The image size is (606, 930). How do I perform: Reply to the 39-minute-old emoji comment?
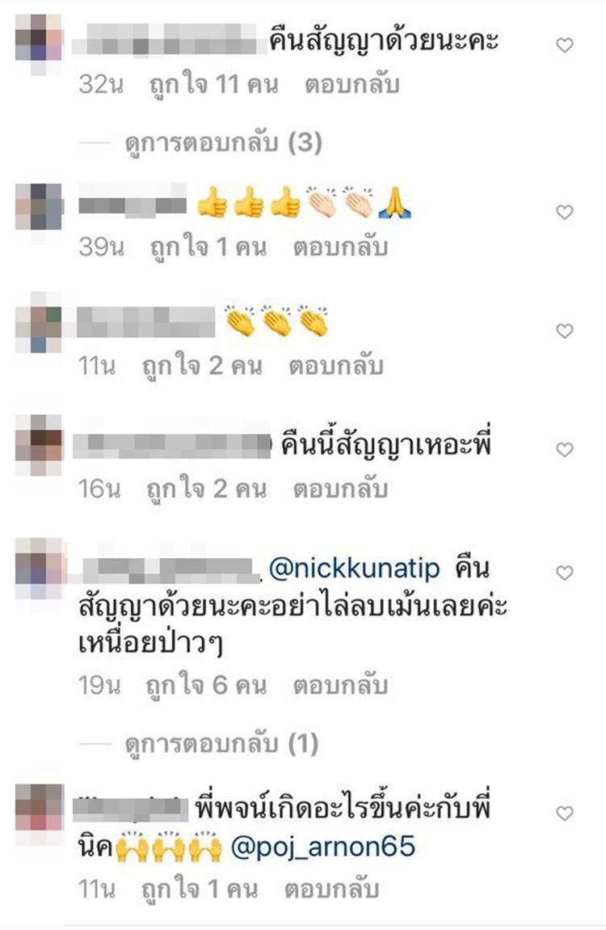pos(340,247)
